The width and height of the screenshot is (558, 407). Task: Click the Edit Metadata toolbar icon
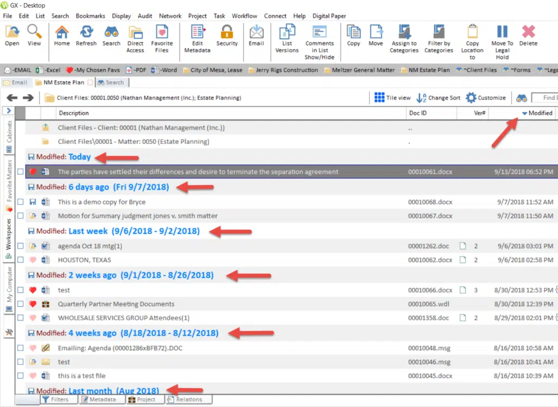pyautogui.click(x=197, y=39)
